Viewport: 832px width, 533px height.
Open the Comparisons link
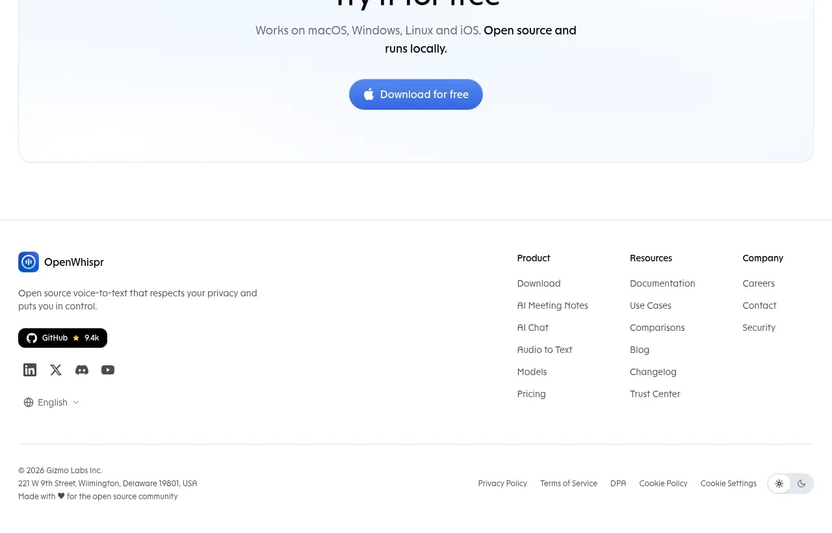click(657, 328)
